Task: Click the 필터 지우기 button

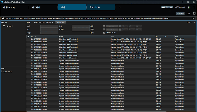Action: [x=61, y=23]
